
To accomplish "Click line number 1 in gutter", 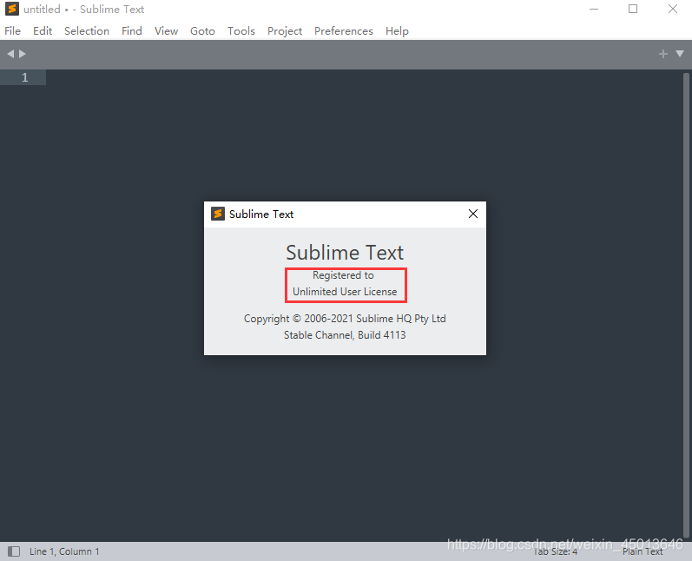I will point(24,77).
